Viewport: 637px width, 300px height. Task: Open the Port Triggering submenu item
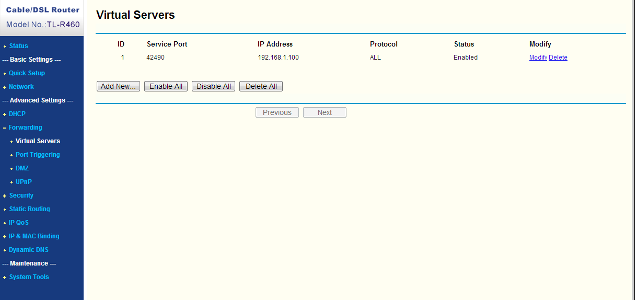38,155
